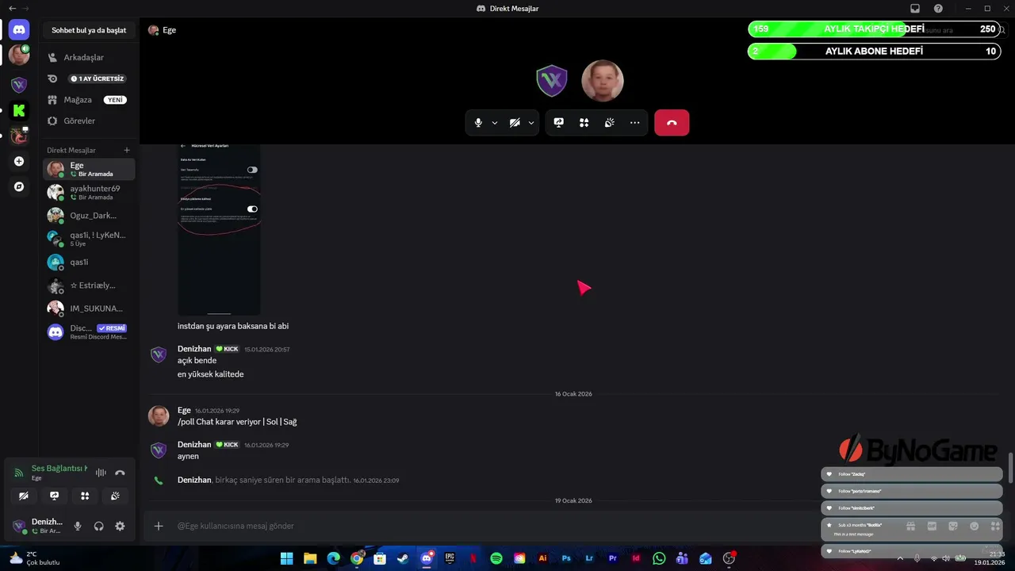Open Denizhan's avatar beside the 'aynen' message
Image resolution: width=1015 pixels, height=571 pixels.
click(159, 450)
